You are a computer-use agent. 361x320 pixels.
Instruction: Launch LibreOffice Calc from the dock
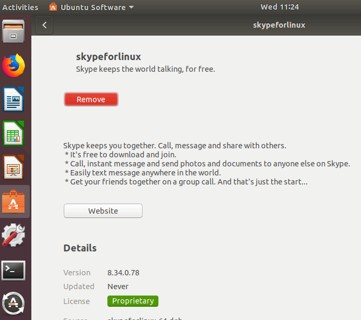click(x=14, y=133)
